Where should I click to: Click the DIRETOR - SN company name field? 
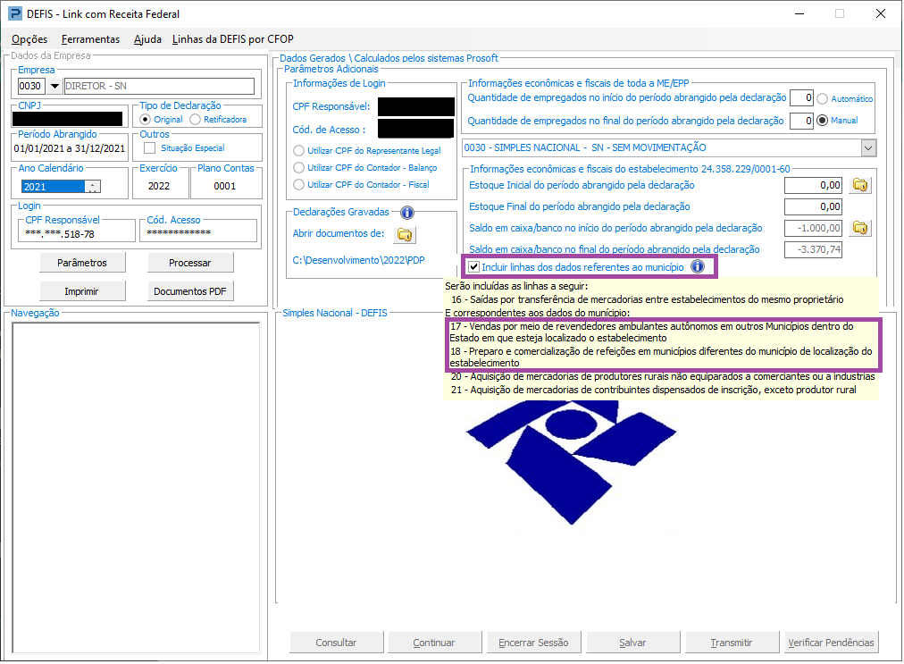(x=158, y=86)
